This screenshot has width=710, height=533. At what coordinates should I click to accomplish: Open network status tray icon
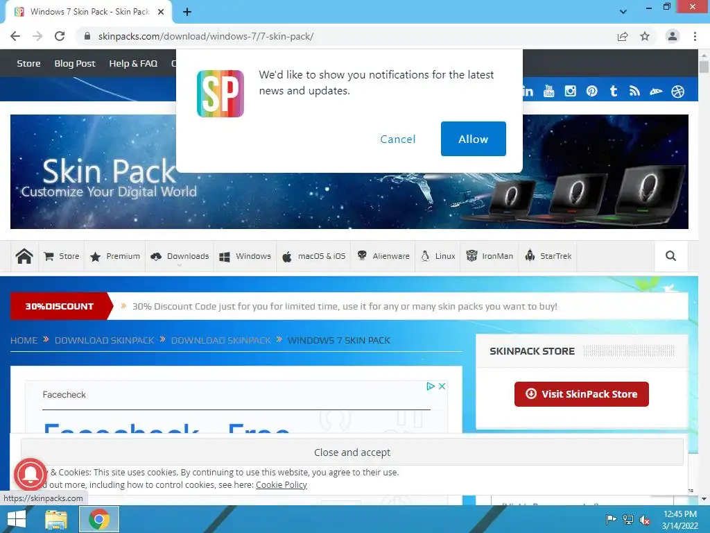click(x=628, y=519)
